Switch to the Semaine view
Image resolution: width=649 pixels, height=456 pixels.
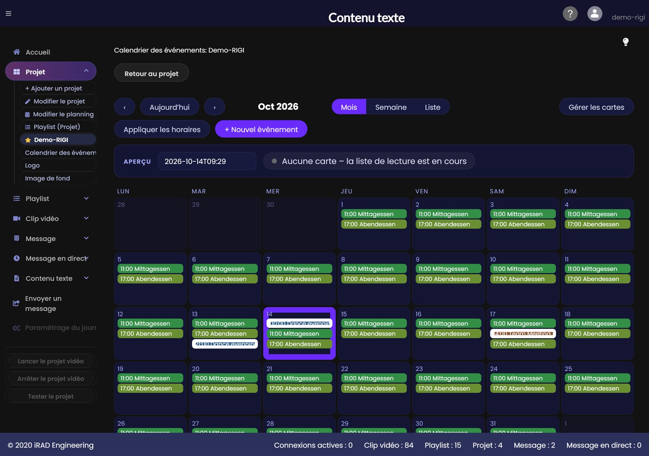pyautogui.click(x=391, y=107)
